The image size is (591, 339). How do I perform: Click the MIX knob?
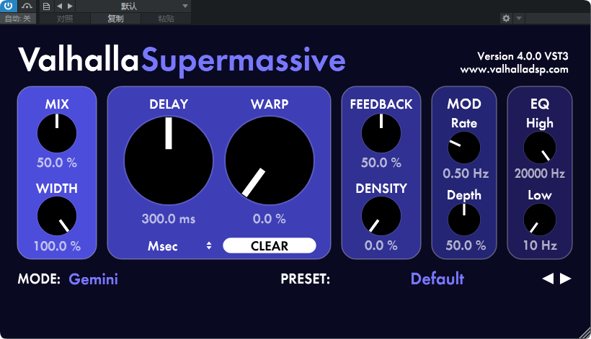coord(57,133)
